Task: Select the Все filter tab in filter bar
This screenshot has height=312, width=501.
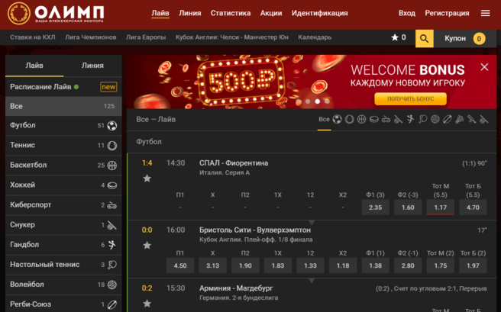Action: [324, 119]
